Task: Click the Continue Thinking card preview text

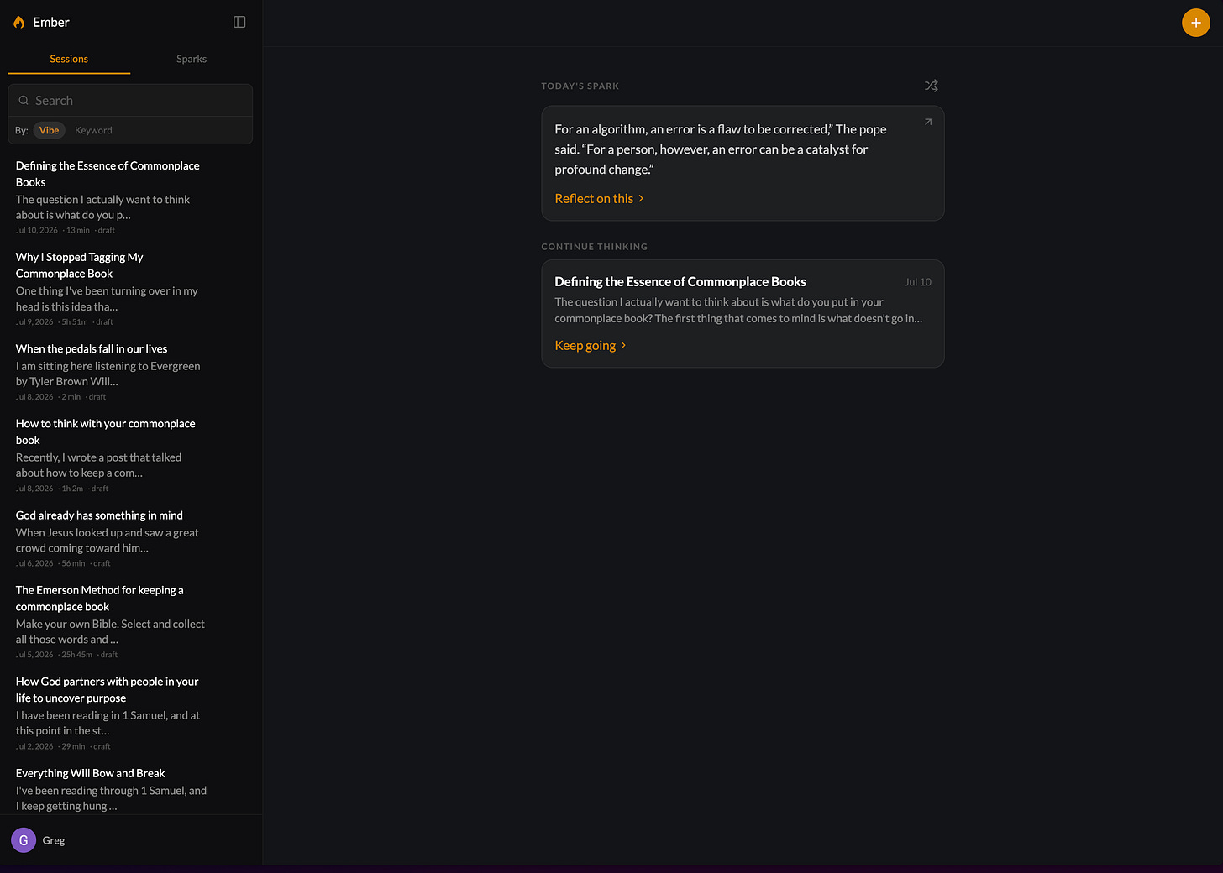Action: 738,311
